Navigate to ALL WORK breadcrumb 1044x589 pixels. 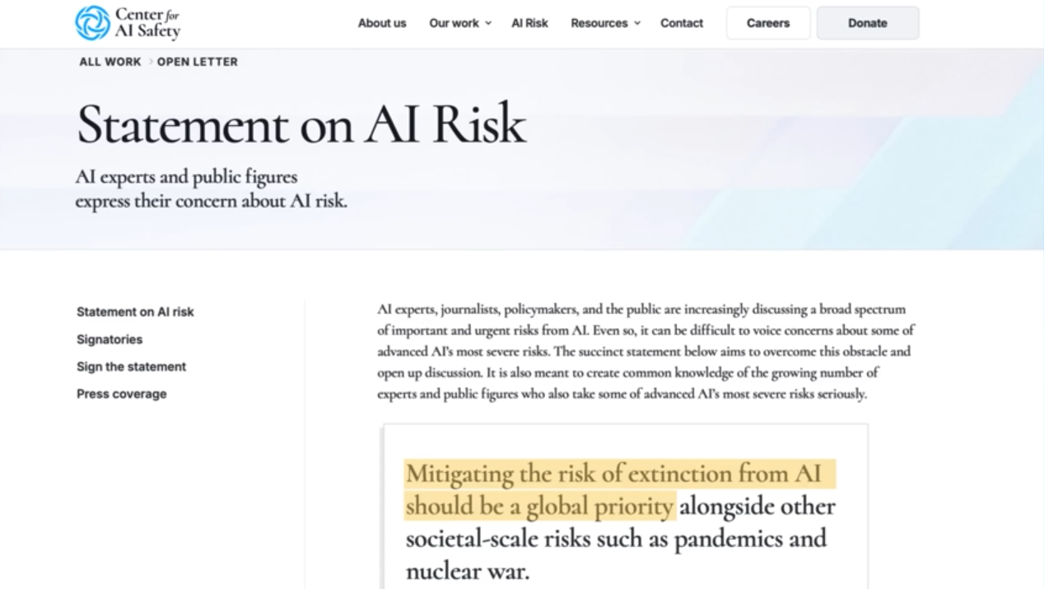point(110,62)
